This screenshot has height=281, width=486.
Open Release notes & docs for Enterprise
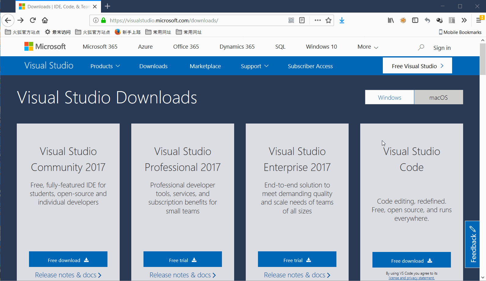tap(297, 275)
